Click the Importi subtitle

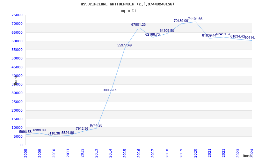pos(127,11)
